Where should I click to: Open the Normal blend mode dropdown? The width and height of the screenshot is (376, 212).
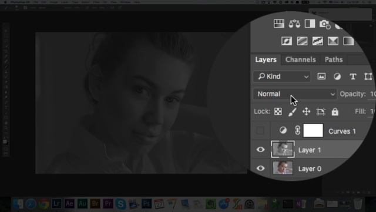point(295,94)
